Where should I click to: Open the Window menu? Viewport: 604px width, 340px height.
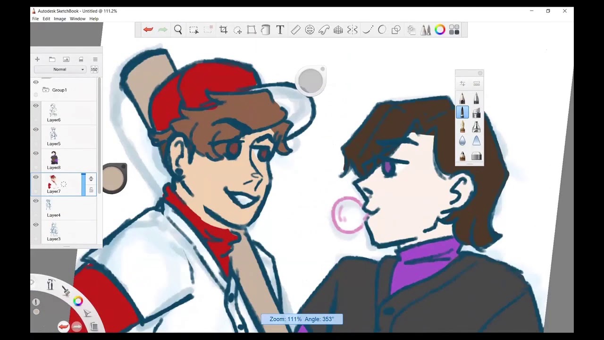(77, 19)
